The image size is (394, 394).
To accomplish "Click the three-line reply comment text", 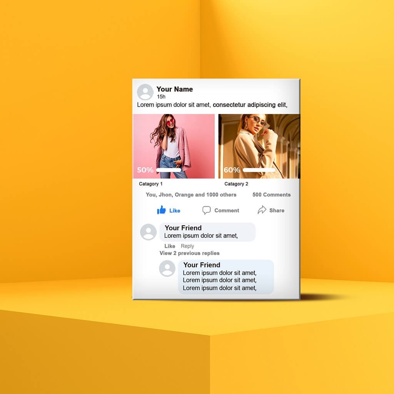I will [x=220, y=280].
